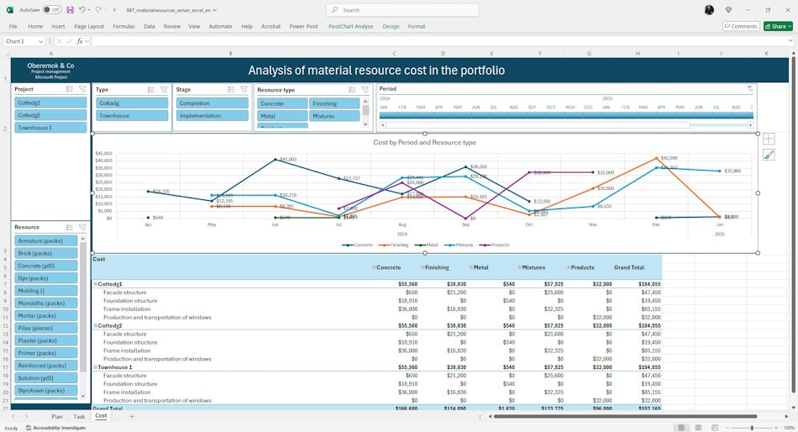798x432 pixels.
Task: Click the Chart Elements plus button
Action: (x=769, y=139)
